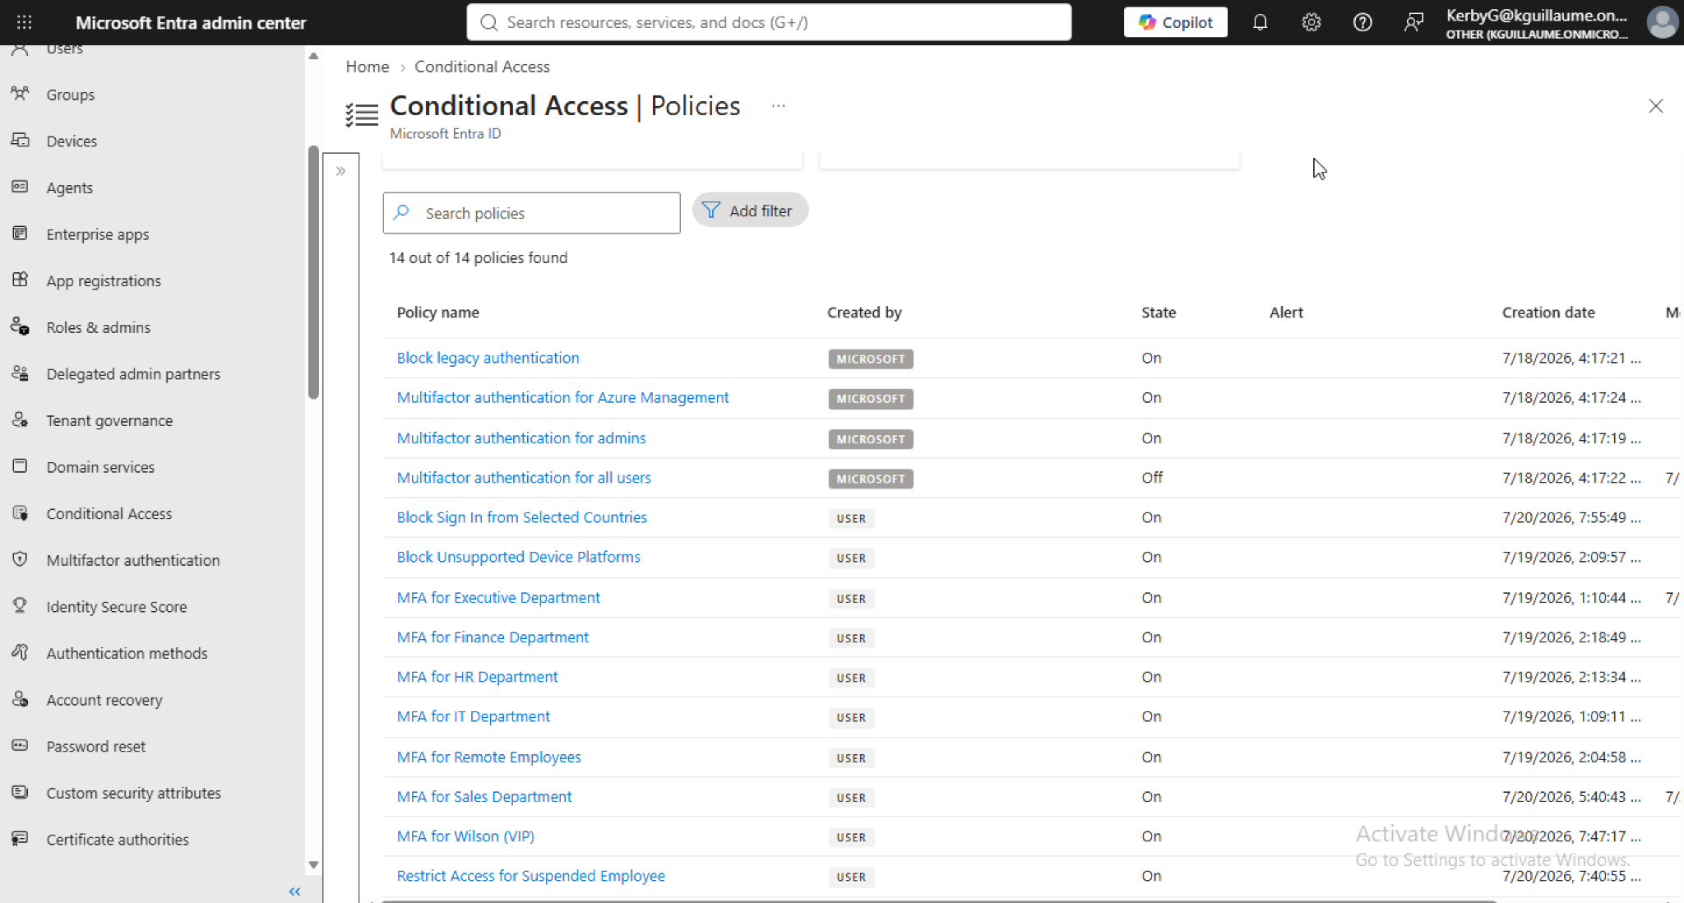
Task: Open Roles & admins menu item
Action: click(99, 327)
